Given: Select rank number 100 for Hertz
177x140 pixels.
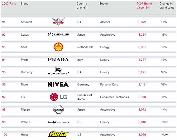Looking at the screenshot, I should click(x=5, y=135).
